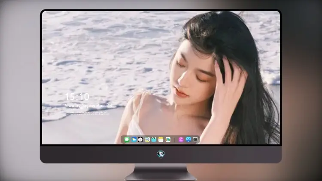Click the 15:10 clock widget
This screenshot has height=181, width=322.
point(77,97)
